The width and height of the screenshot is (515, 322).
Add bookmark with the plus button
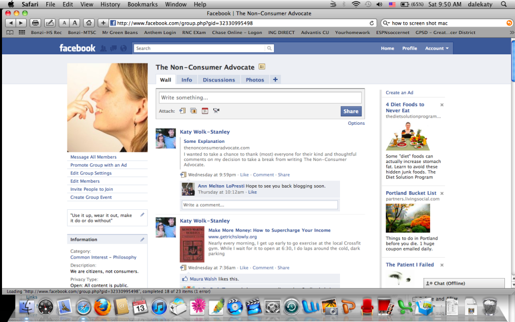(103, 23)
